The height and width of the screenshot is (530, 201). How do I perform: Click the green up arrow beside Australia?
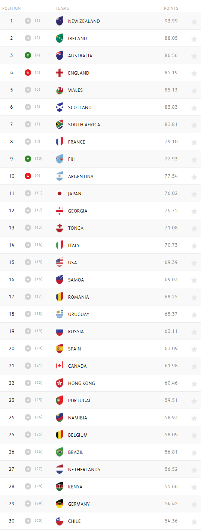coord(27,55)
